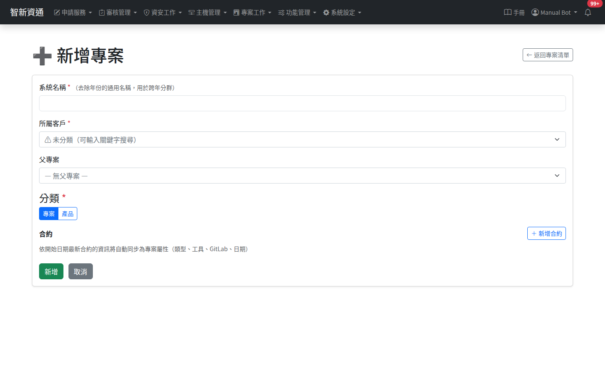Open the 專案工作 menu
605x378 pixels.
tap(253, 13)
